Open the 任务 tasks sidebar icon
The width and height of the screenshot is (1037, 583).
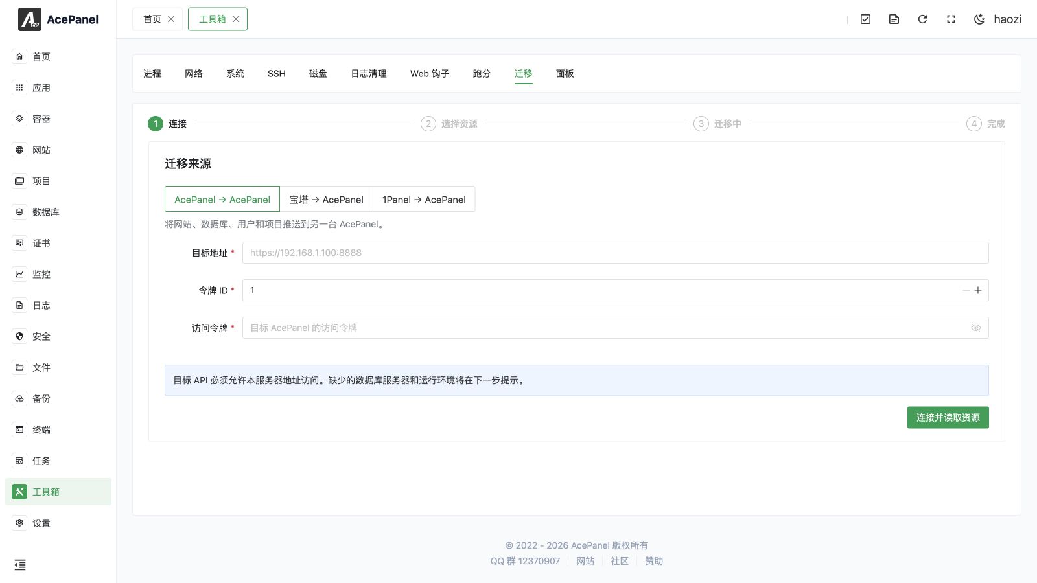point(19,461)
